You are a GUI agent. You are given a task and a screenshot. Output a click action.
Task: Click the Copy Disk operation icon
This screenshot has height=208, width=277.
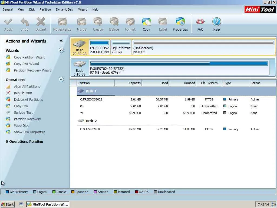point(8,106)
